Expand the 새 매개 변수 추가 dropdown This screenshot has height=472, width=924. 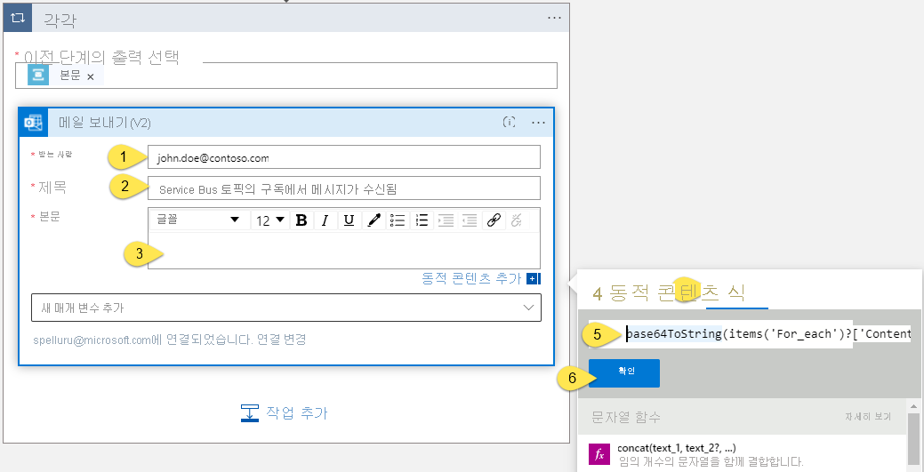click(286, 308)
